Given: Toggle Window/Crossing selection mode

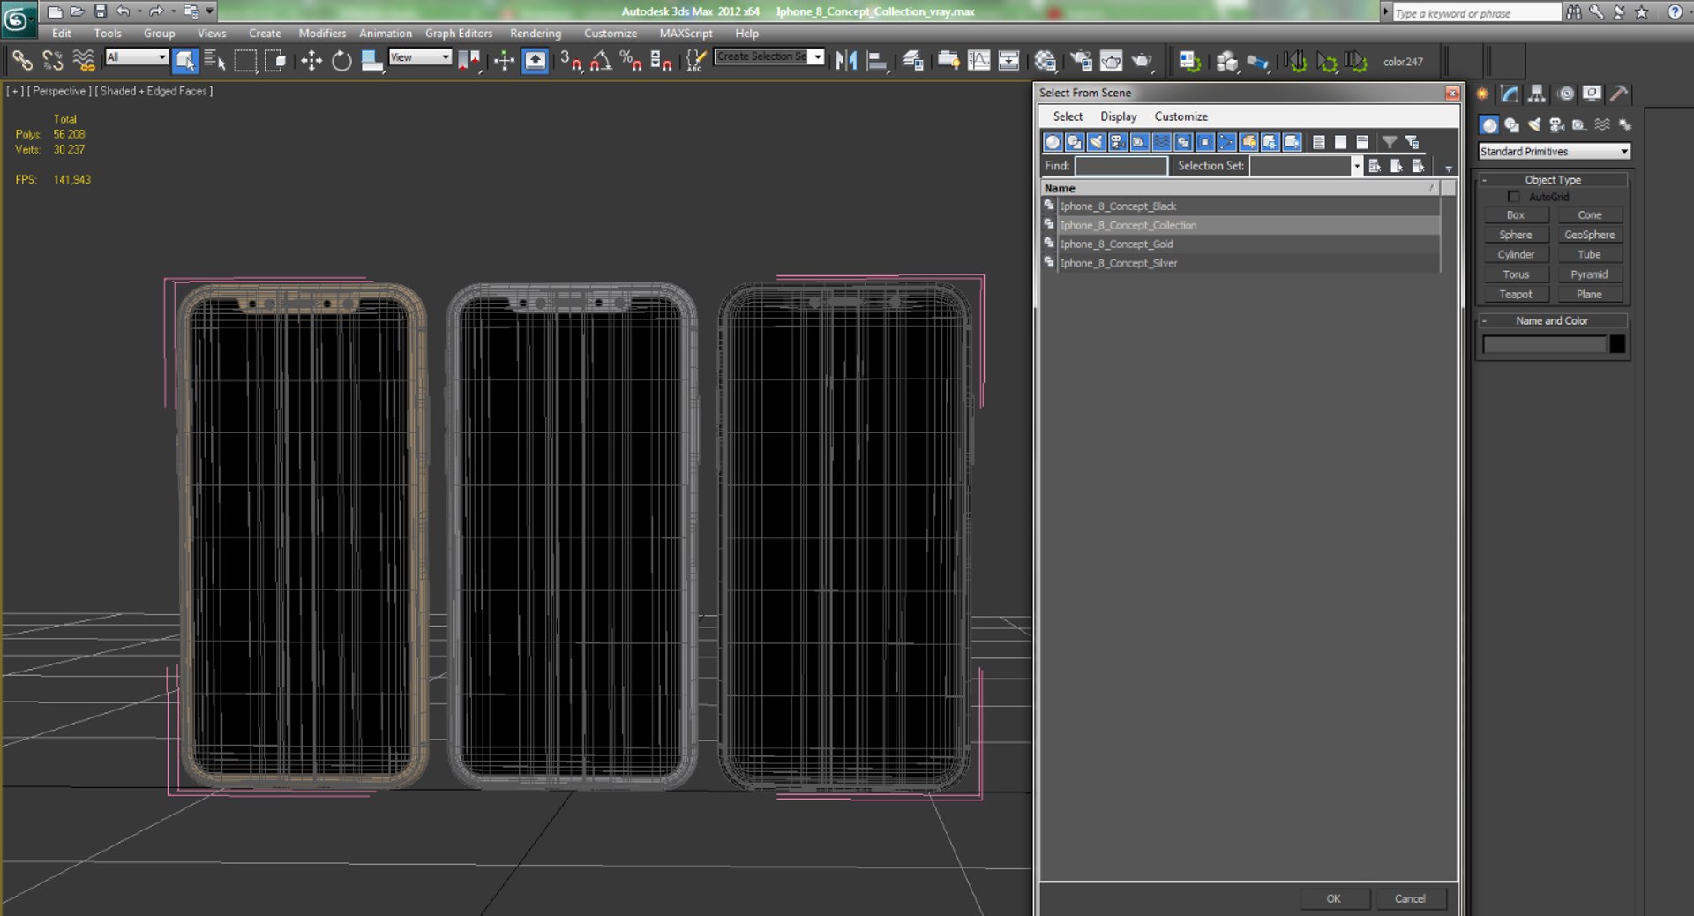Looking at the screenshot, I should tap(275, 61).
